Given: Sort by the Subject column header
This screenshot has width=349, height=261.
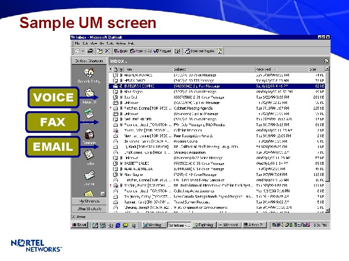Looking at the screenshot, I should point(214,69).
